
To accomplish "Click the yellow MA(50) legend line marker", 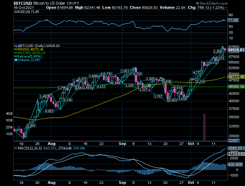I will 16,49.
